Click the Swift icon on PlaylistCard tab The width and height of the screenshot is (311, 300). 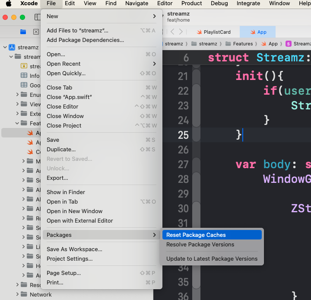pos(199,32)
